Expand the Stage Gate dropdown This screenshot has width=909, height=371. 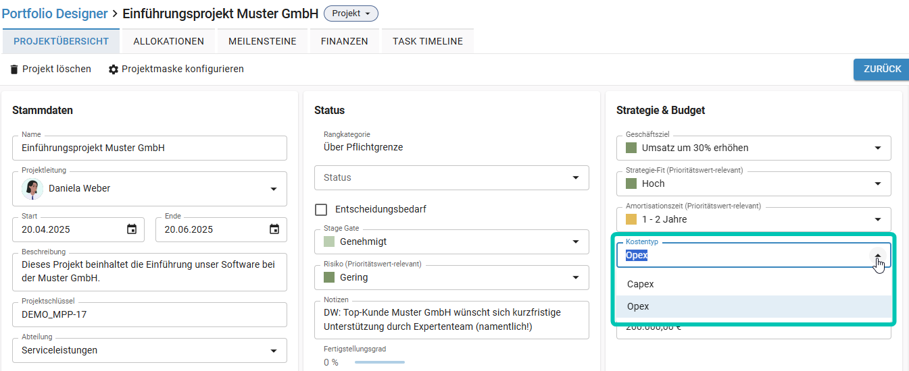(576, 241)
